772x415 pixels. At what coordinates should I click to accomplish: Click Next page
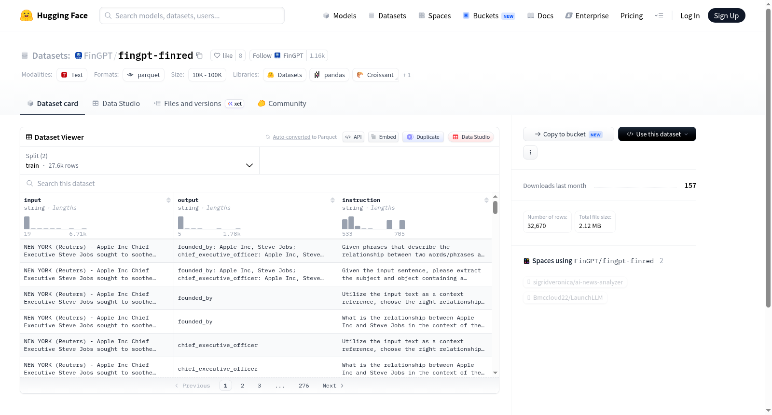pyautogui.click(x=333, y=386)
